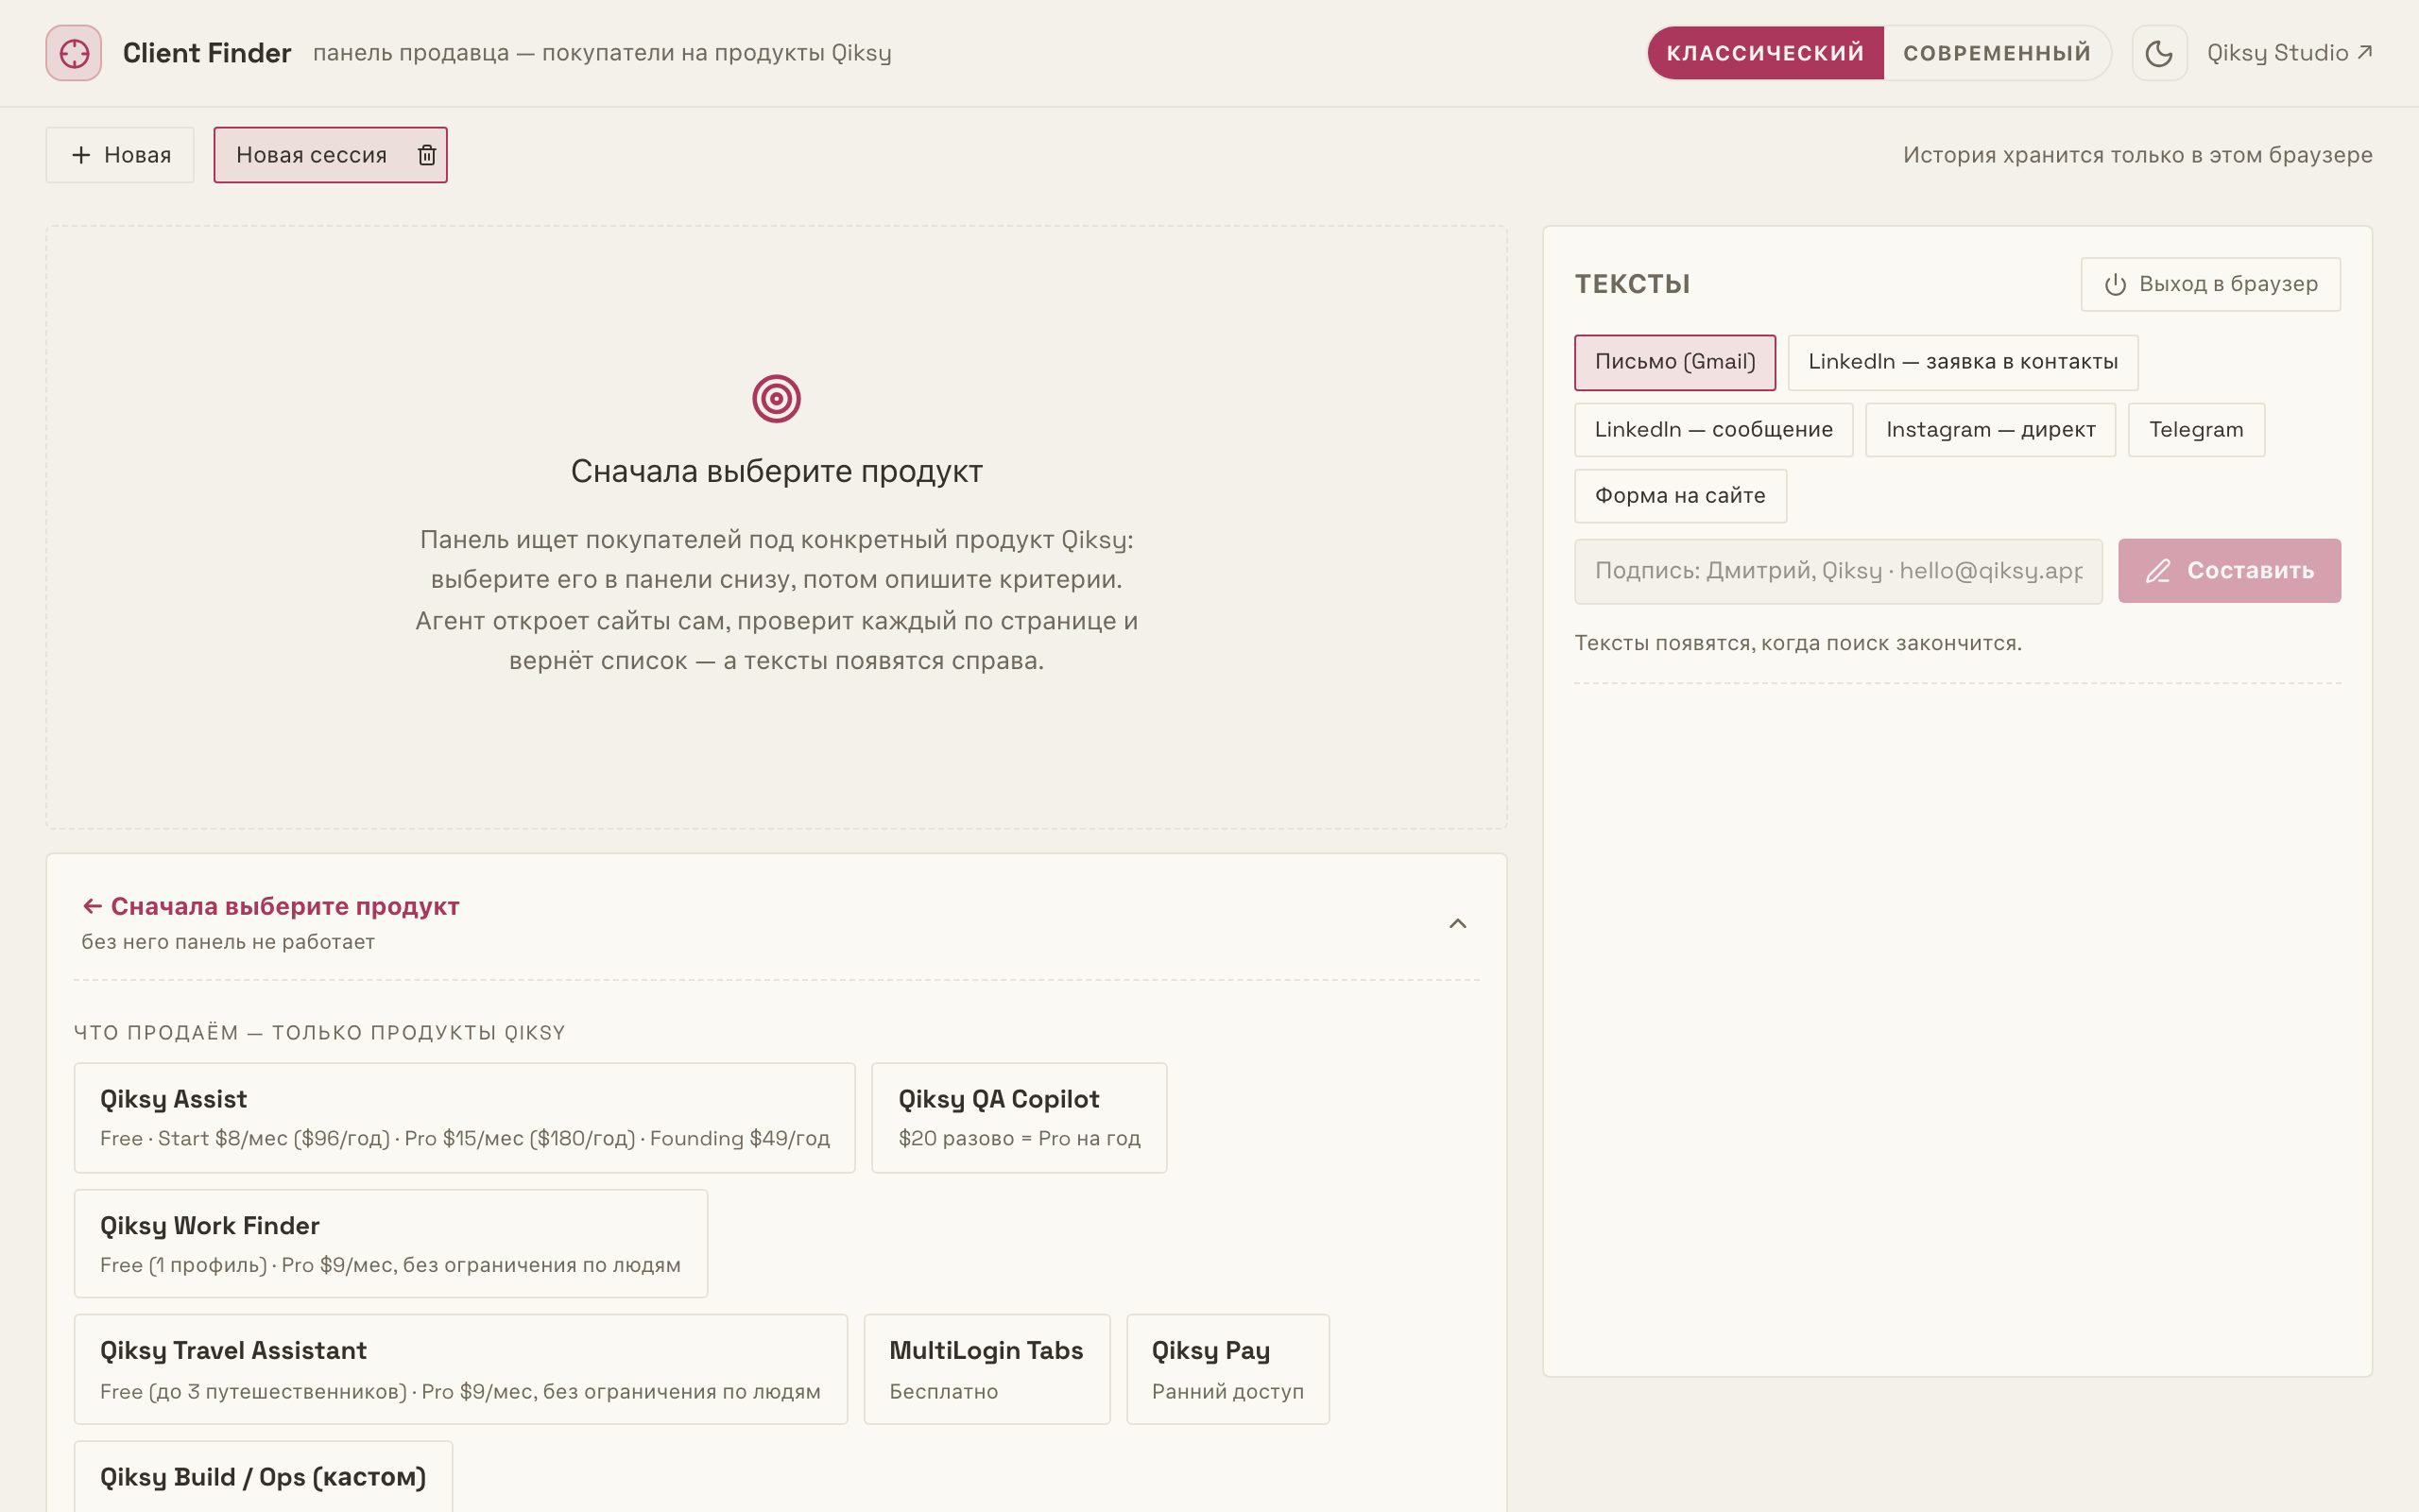
Task: Choose the Qiksy Build / Ops (кастом) card
Action: 263,1477
